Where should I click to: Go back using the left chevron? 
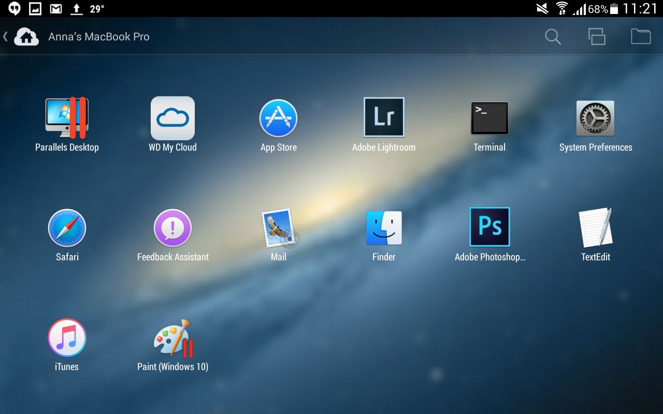point(6,36)
